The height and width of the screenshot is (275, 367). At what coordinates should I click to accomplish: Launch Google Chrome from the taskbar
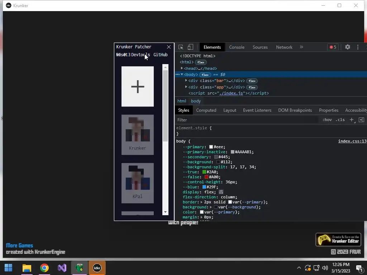pyautogui.click(x=44, y=268)
